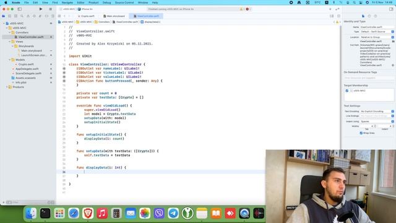Collapse the Controllers folder
The height and width of the screenshot is (223, 396).
(x=10, y=32)
